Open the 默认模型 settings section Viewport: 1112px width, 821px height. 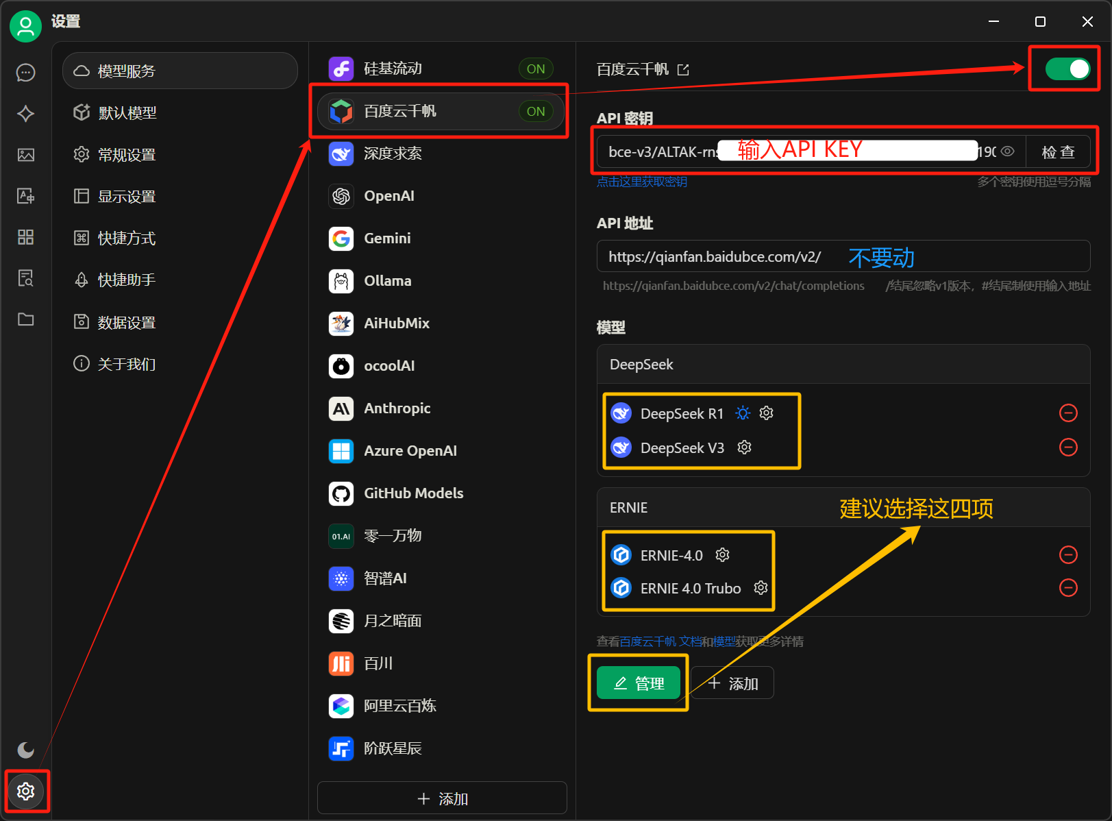(180, 112)
